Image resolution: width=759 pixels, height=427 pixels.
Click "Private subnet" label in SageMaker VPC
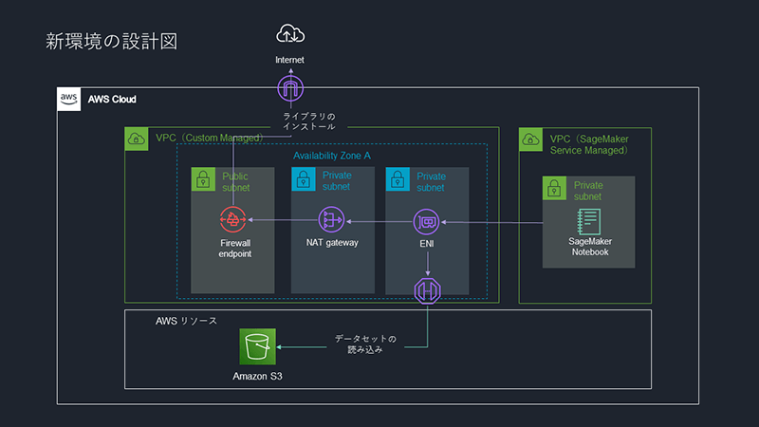tap(588, 191)
